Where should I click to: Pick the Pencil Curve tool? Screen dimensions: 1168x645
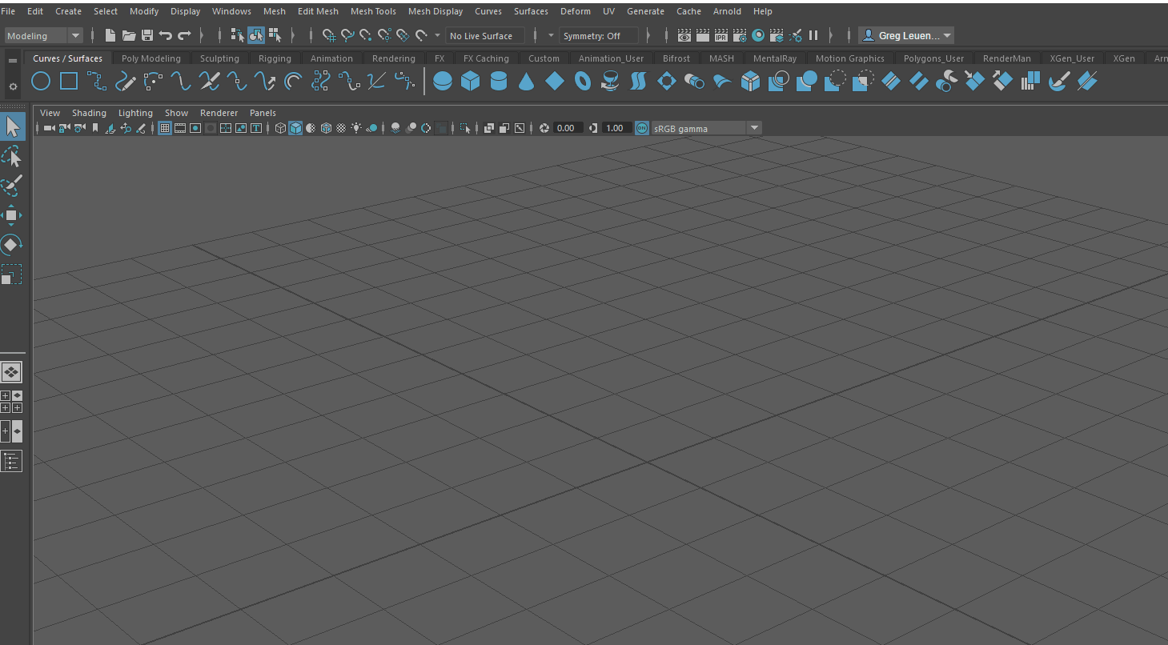click(125, 81)
